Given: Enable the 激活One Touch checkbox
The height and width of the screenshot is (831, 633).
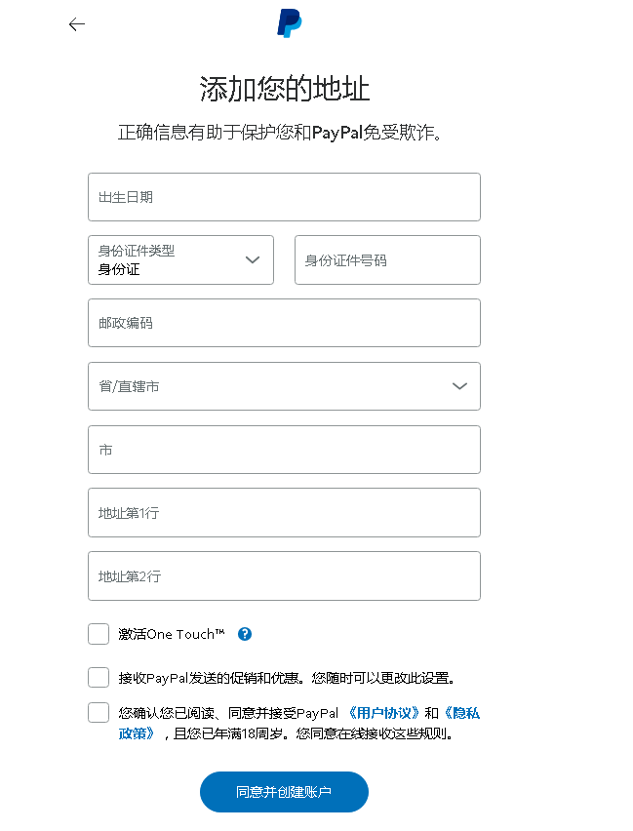Looking at the screenshot, I should [99, 634].
